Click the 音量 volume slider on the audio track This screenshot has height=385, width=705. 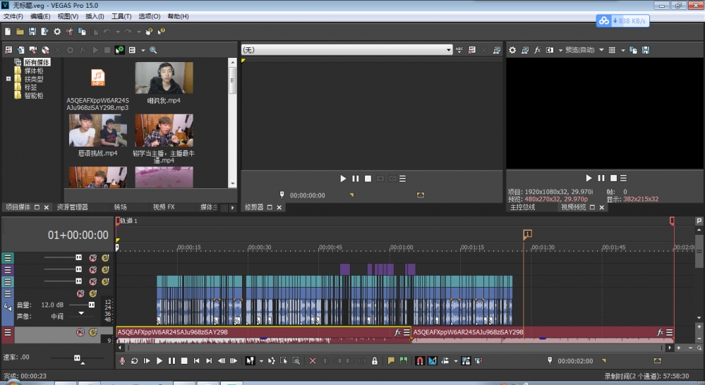91,305
